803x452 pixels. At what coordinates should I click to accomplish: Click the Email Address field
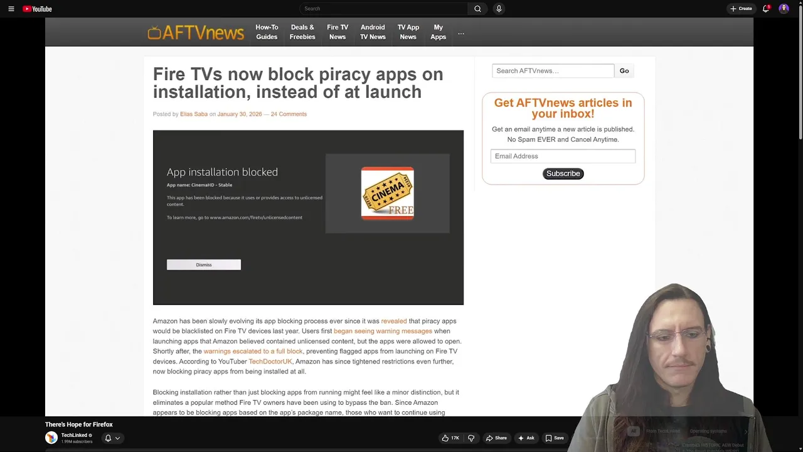563,156
